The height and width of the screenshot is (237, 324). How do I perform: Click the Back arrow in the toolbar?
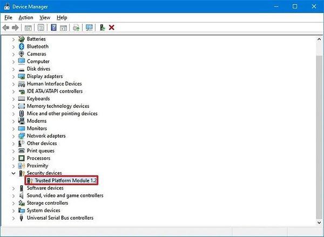(6, 27)
